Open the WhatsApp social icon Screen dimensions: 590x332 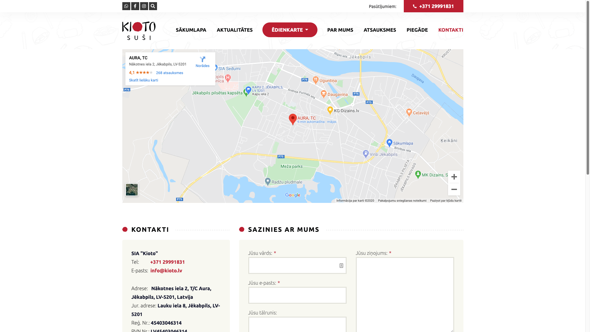coord(126,6)
